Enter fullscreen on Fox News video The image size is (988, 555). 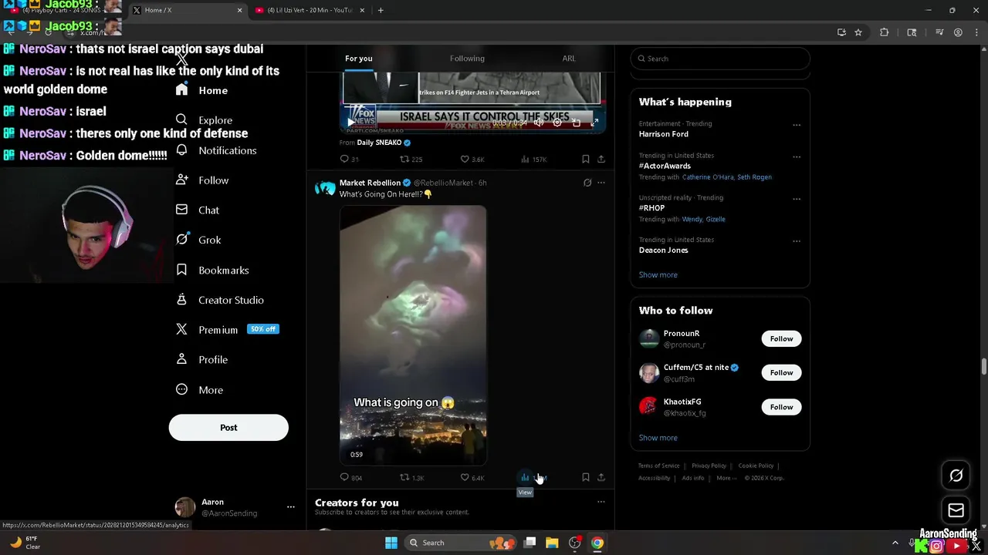pyautogui.click(x=594, y=123)
